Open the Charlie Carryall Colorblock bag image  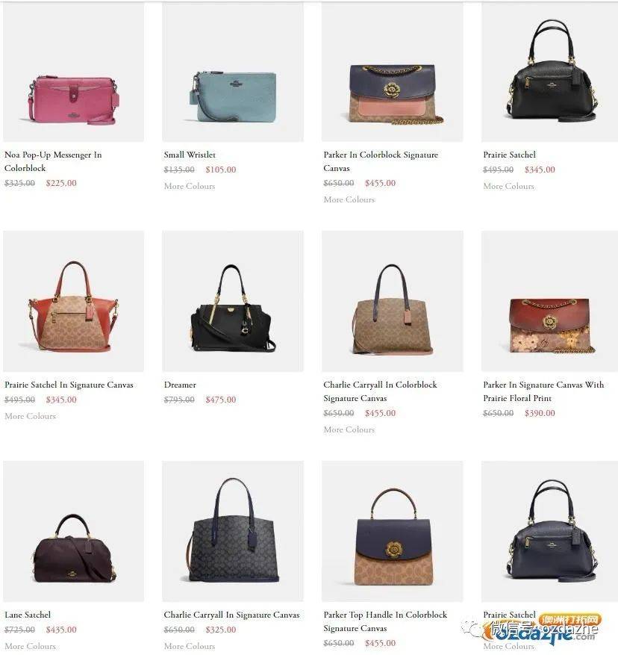(x=392, y=301)
